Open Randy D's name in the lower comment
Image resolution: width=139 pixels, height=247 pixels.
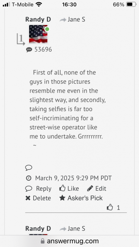38,228
